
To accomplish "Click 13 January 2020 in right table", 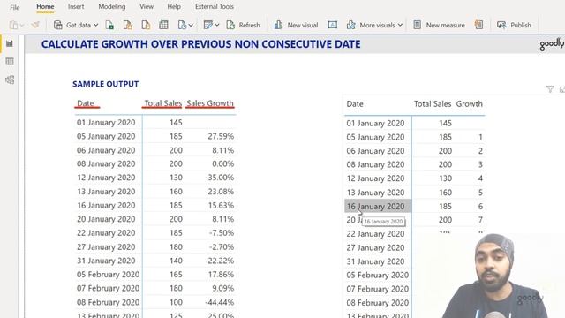I will click(375, 193).
